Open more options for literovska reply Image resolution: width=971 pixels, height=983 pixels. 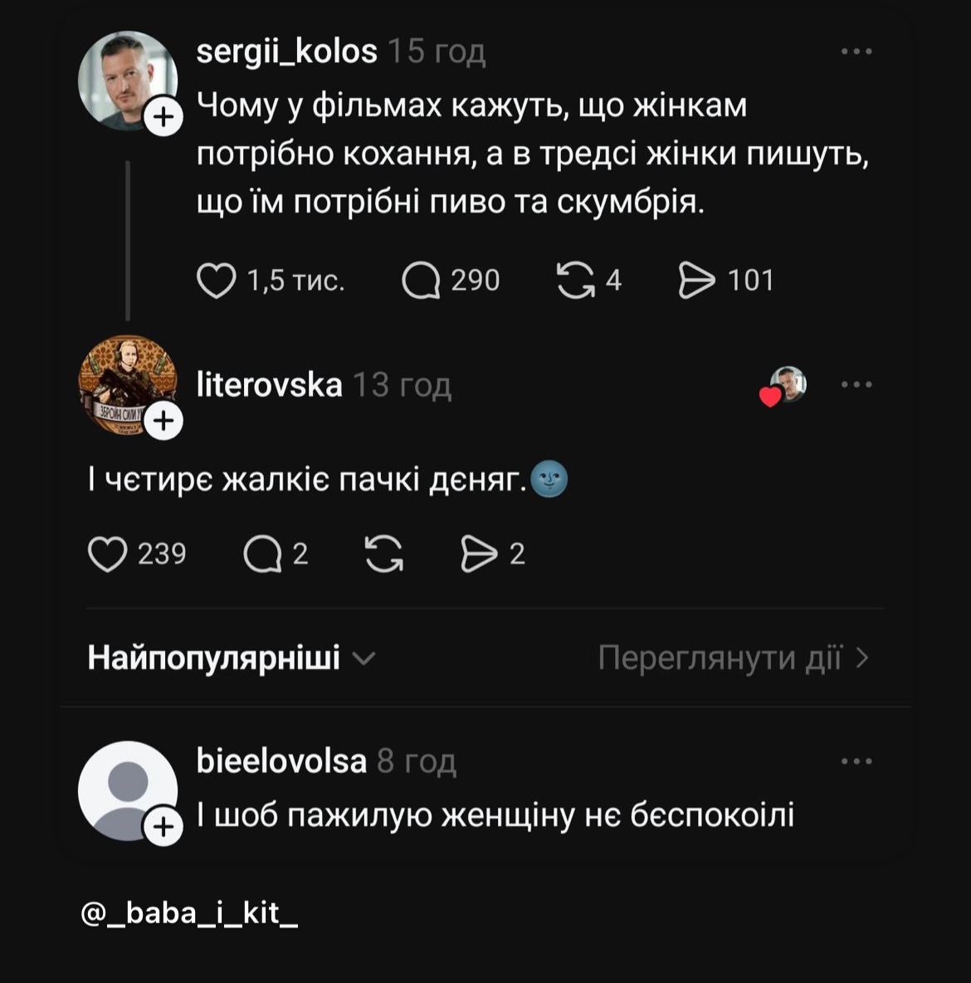click(856, 384)
